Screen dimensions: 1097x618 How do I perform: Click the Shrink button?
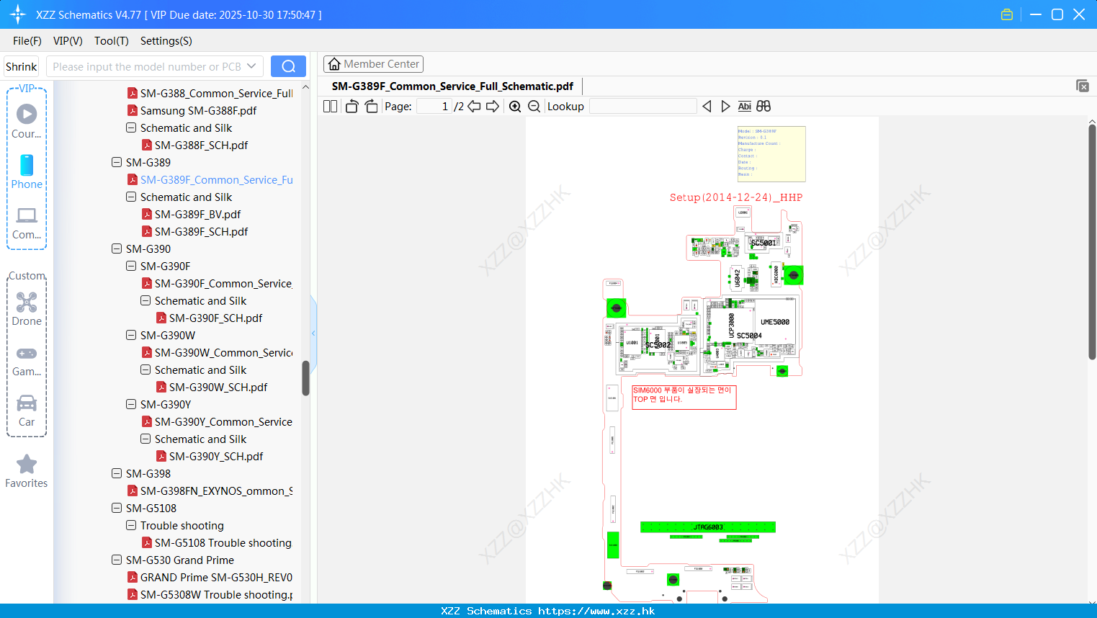[x=21, y=66]
